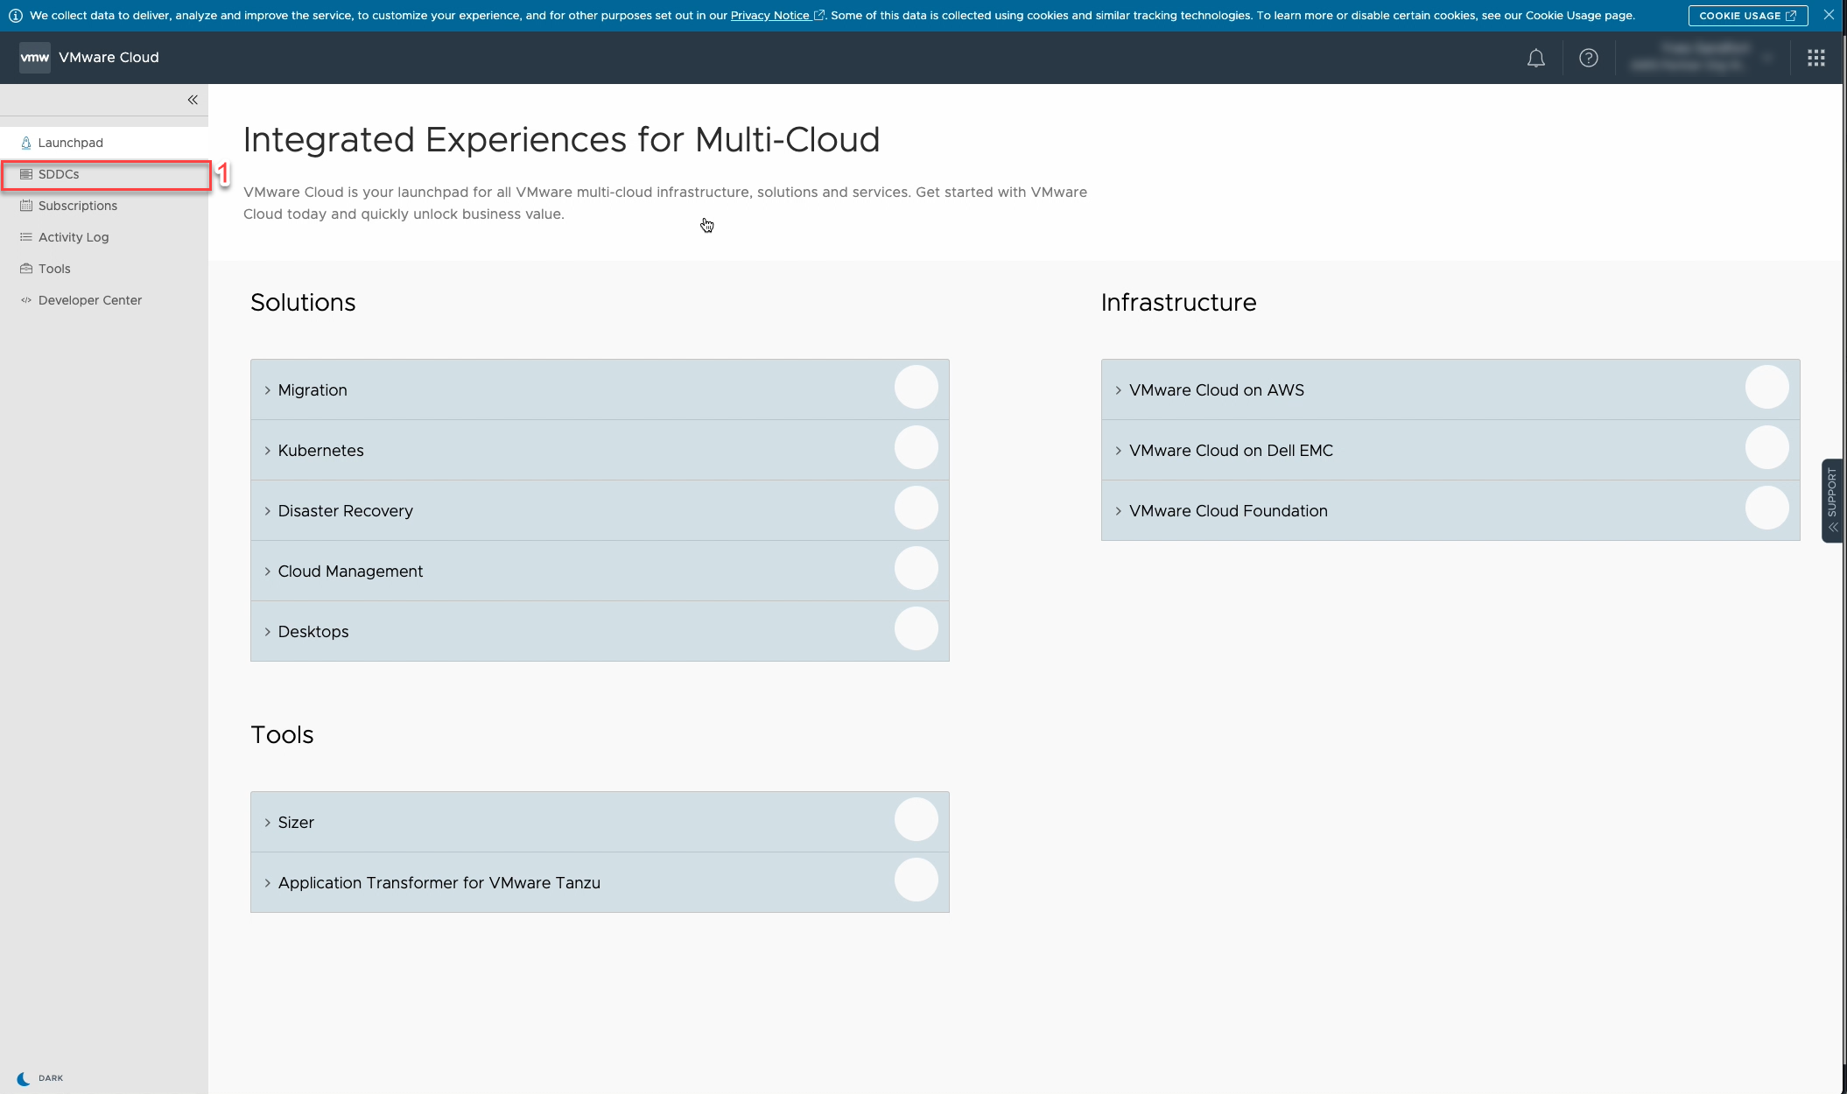The image size is (1847, 1094).
Task: Follow the Privacy Notice link
Action: pyautogui.click(x=776, y=16)
